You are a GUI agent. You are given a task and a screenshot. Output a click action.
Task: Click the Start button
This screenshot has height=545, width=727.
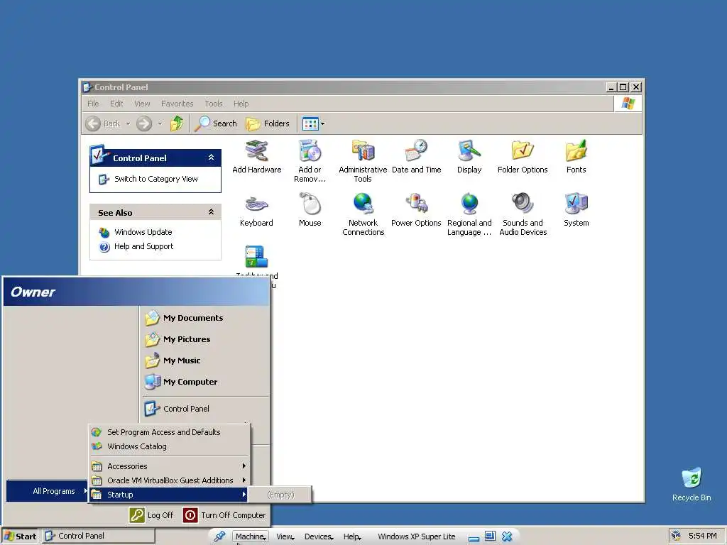(20, 536)
